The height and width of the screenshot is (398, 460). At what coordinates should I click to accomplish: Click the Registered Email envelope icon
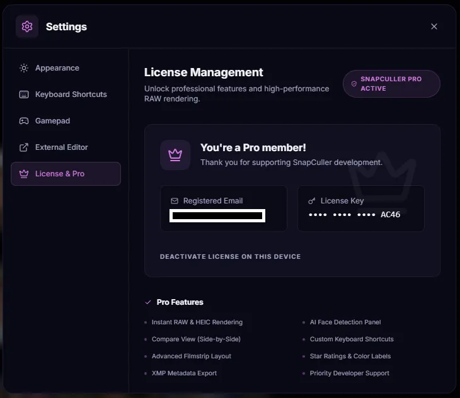(175, 201)
